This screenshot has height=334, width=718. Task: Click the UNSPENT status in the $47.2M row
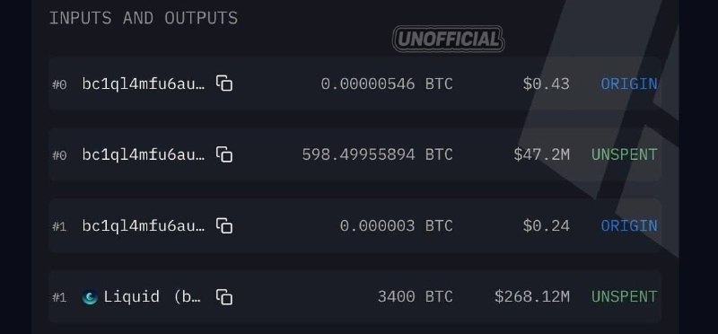[624, 154]
